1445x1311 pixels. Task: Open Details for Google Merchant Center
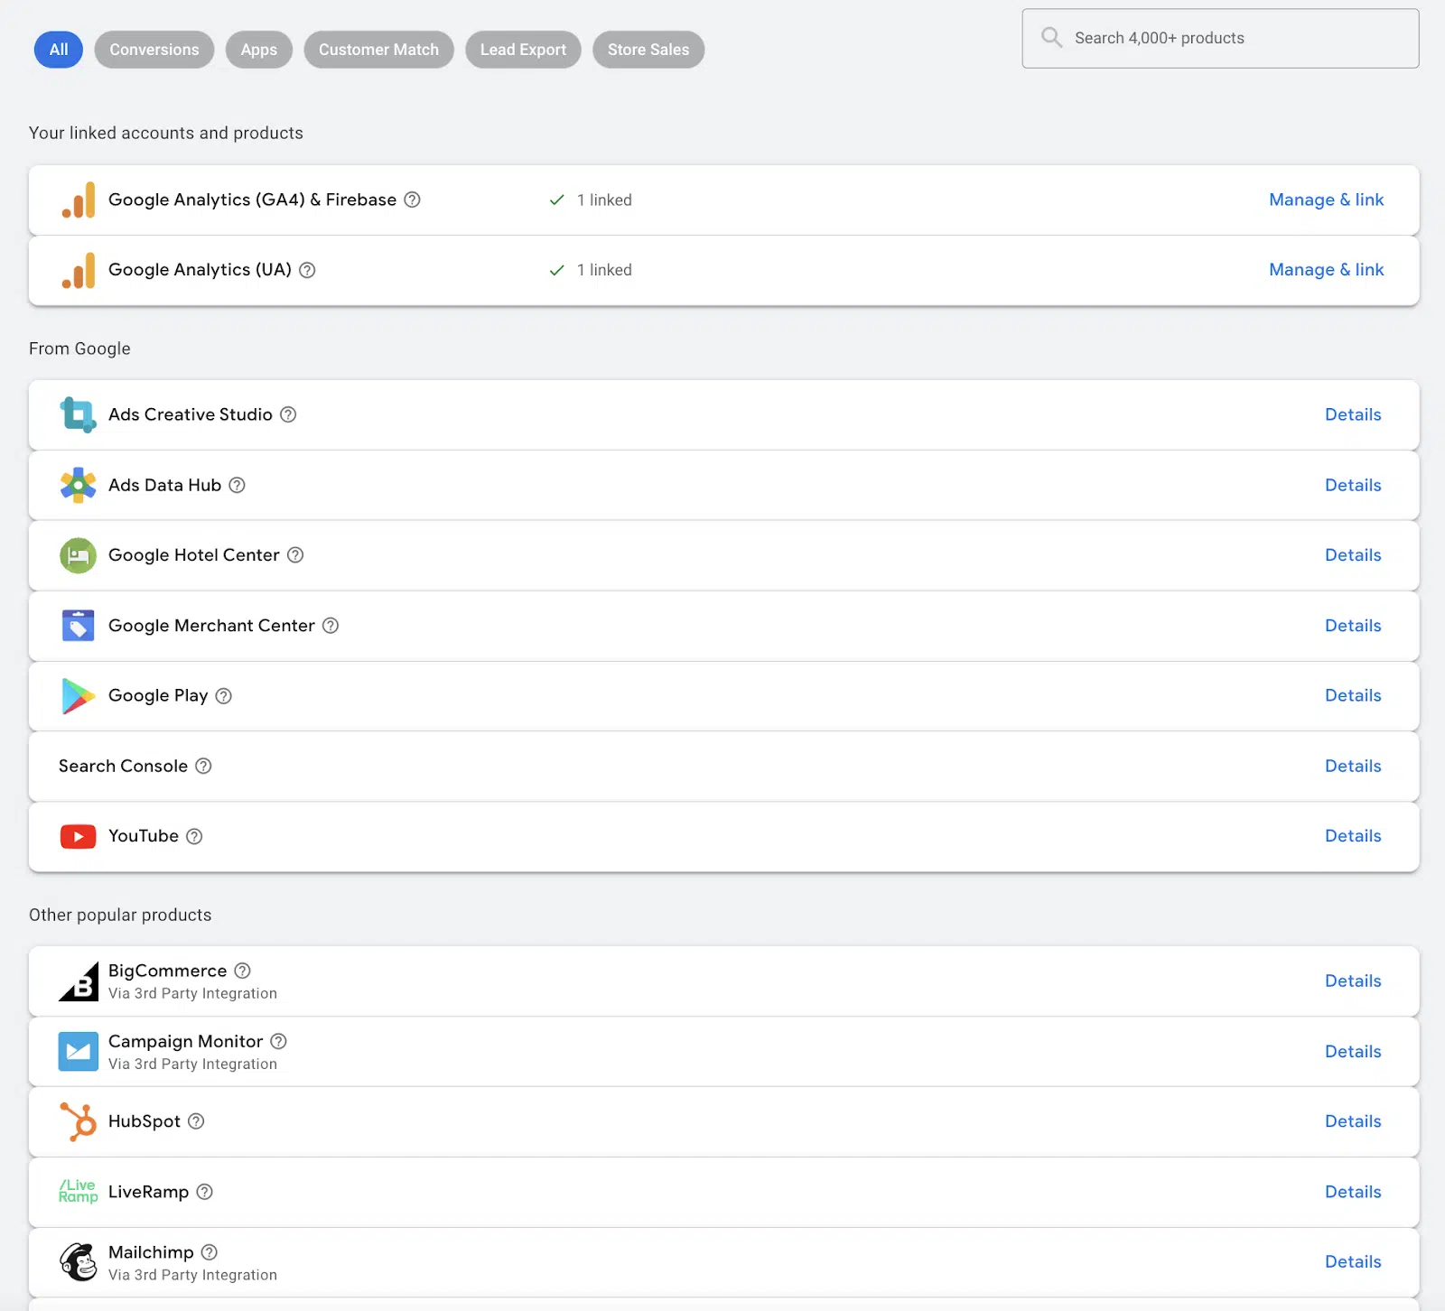[1353, 626]
